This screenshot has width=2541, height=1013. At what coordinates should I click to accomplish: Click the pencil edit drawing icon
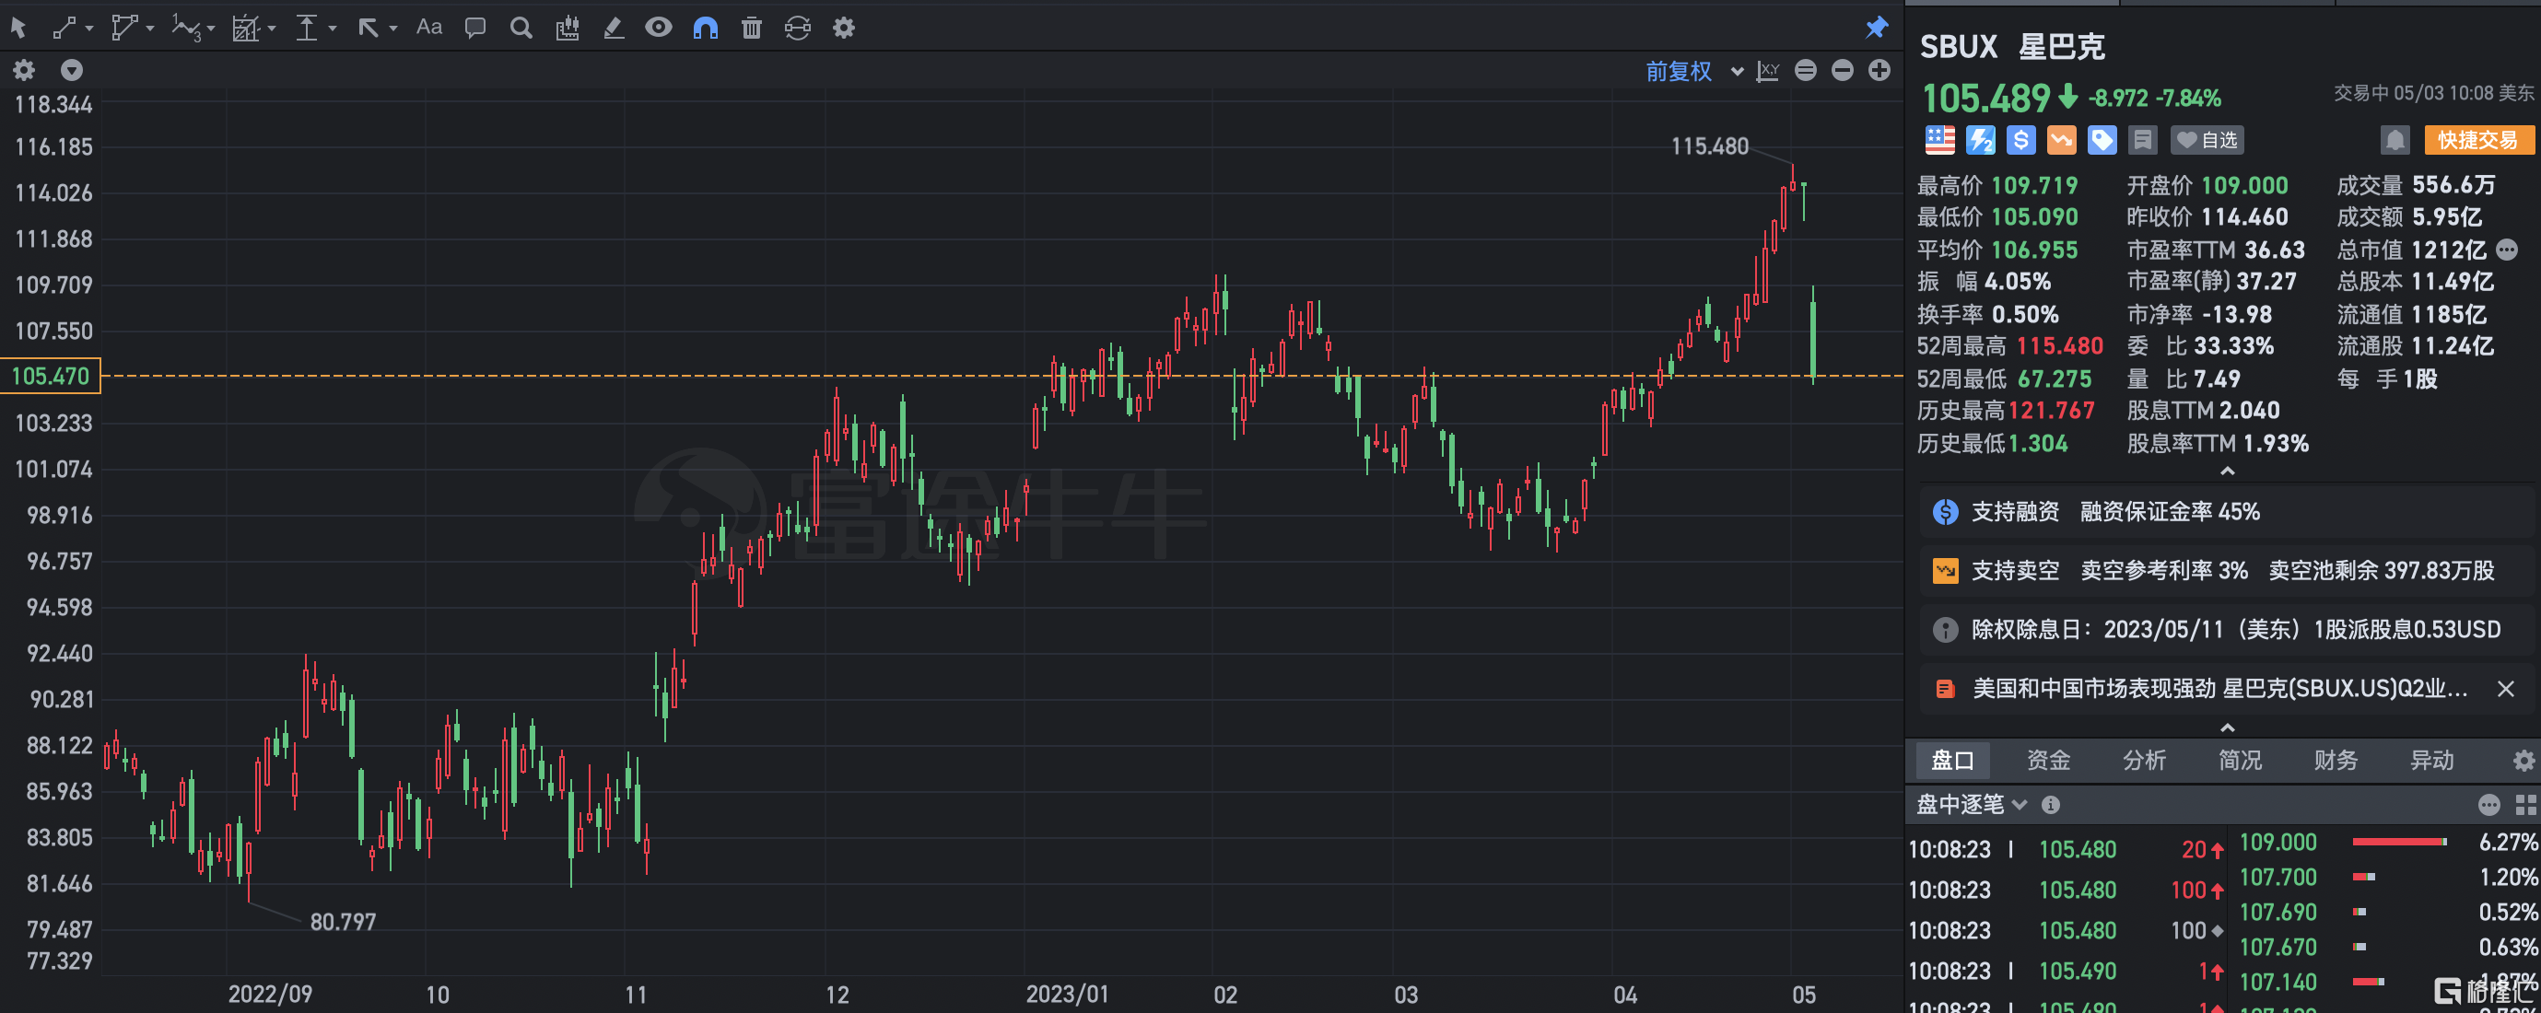[x=614, y=28]
